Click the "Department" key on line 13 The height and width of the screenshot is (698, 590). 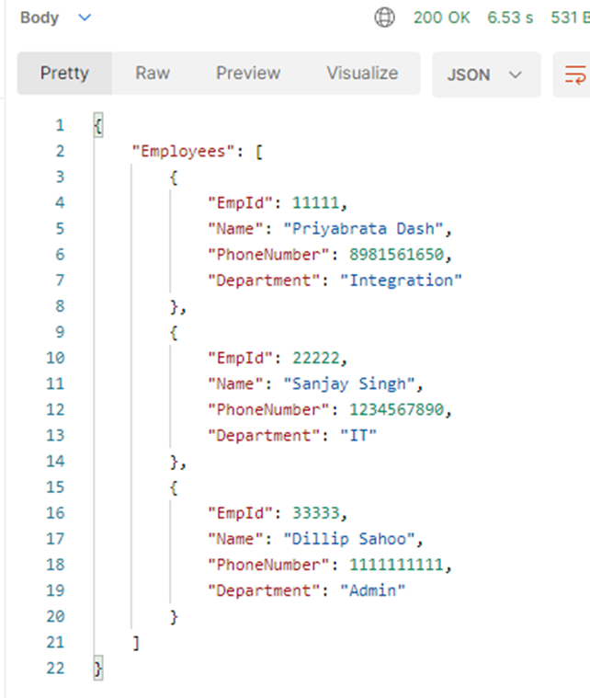click(x=264, y=435)
